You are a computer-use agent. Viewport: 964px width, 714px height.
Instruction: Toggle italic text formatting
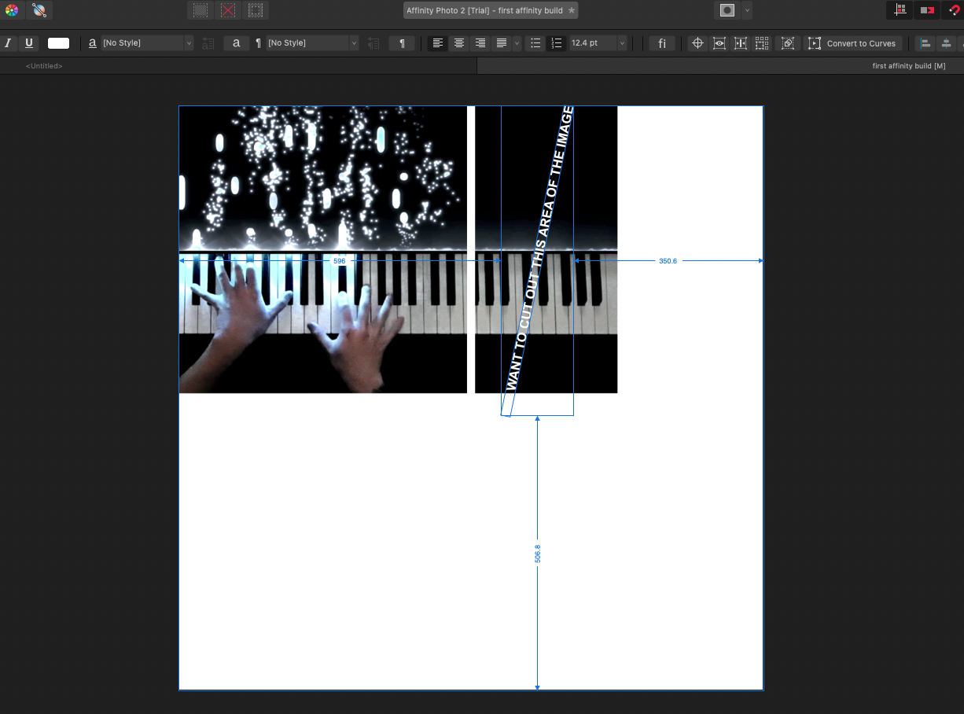pos(9,43)
